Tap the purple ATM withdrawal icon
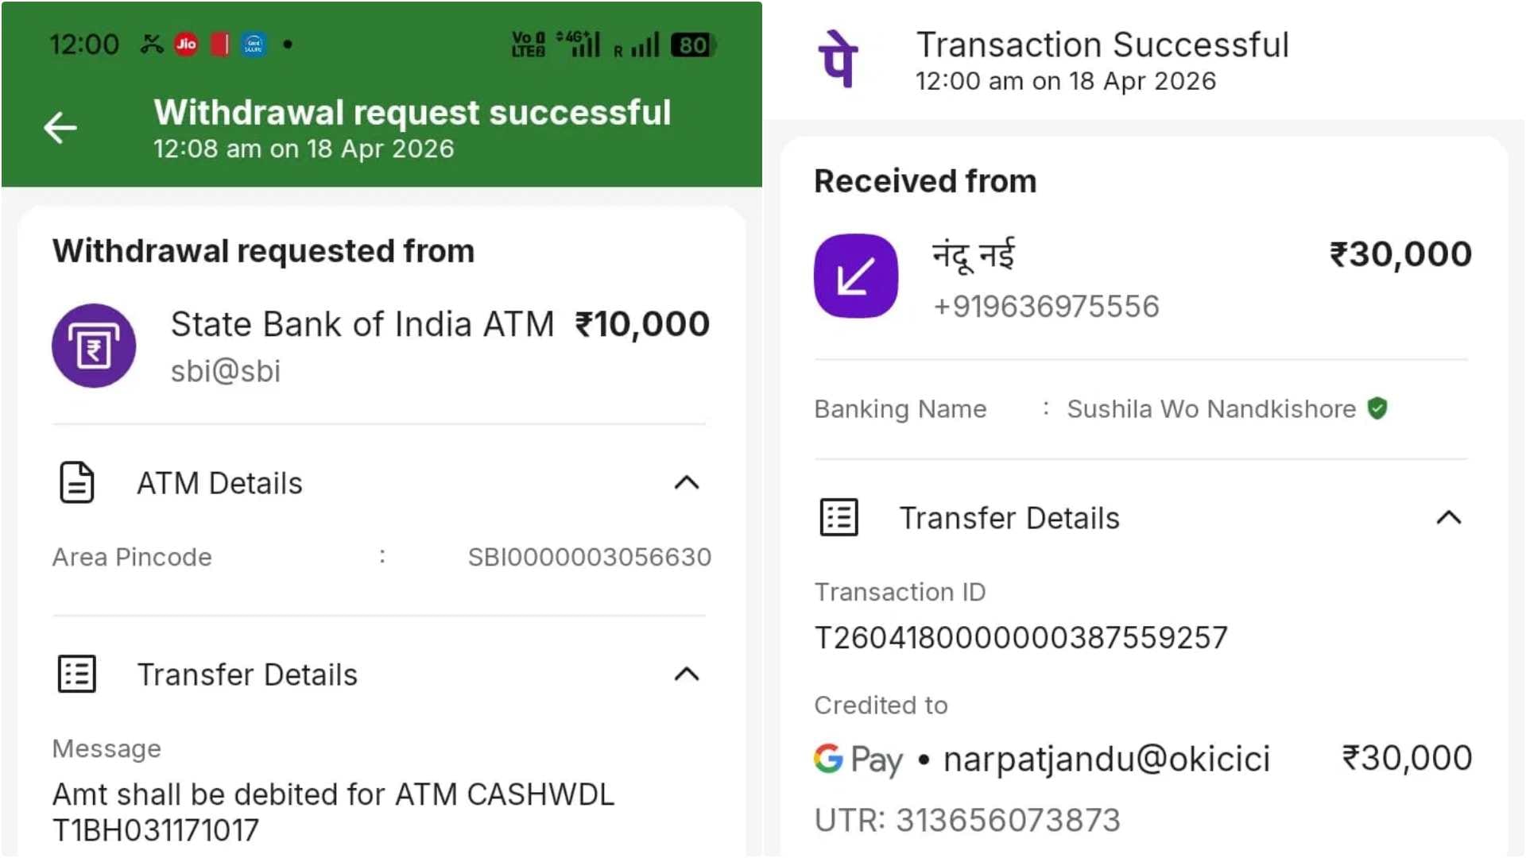 coord(94,346)
